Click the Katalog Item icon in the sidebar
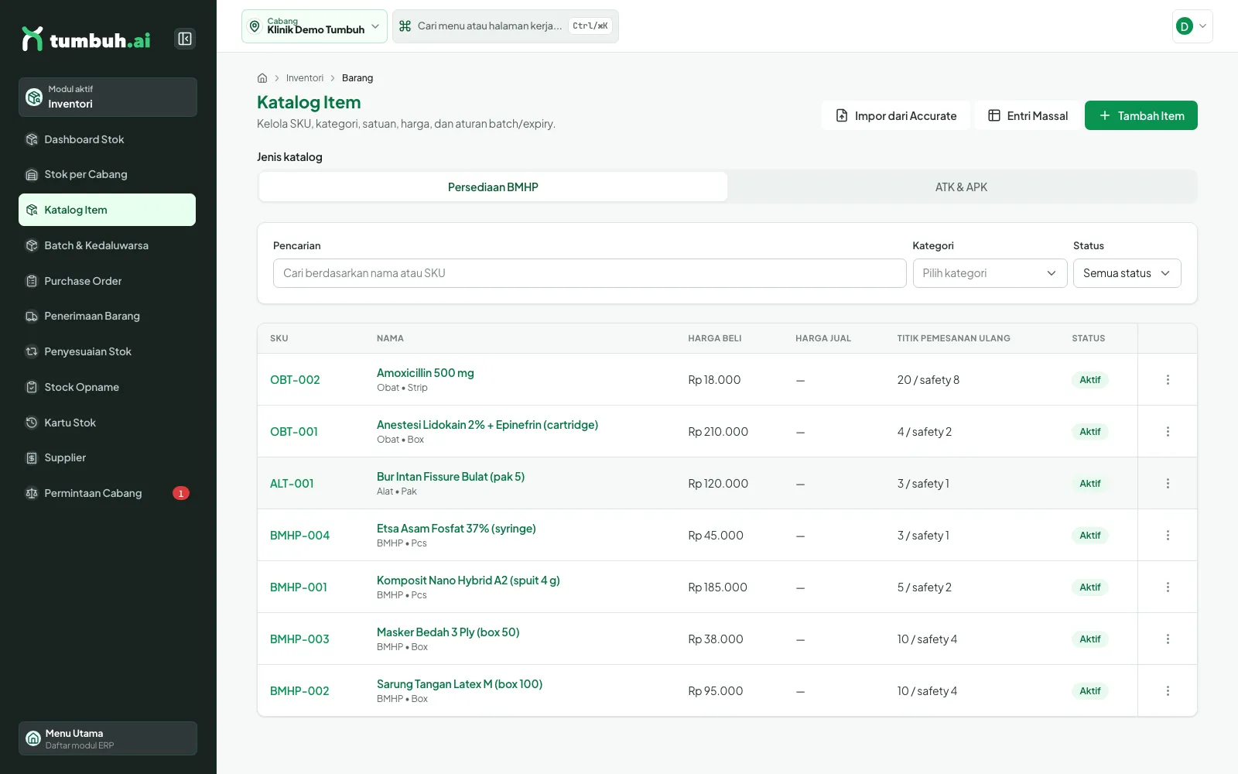Image resolution: width=1238 pixels, height=774 pixels. (x=32, y=210)
